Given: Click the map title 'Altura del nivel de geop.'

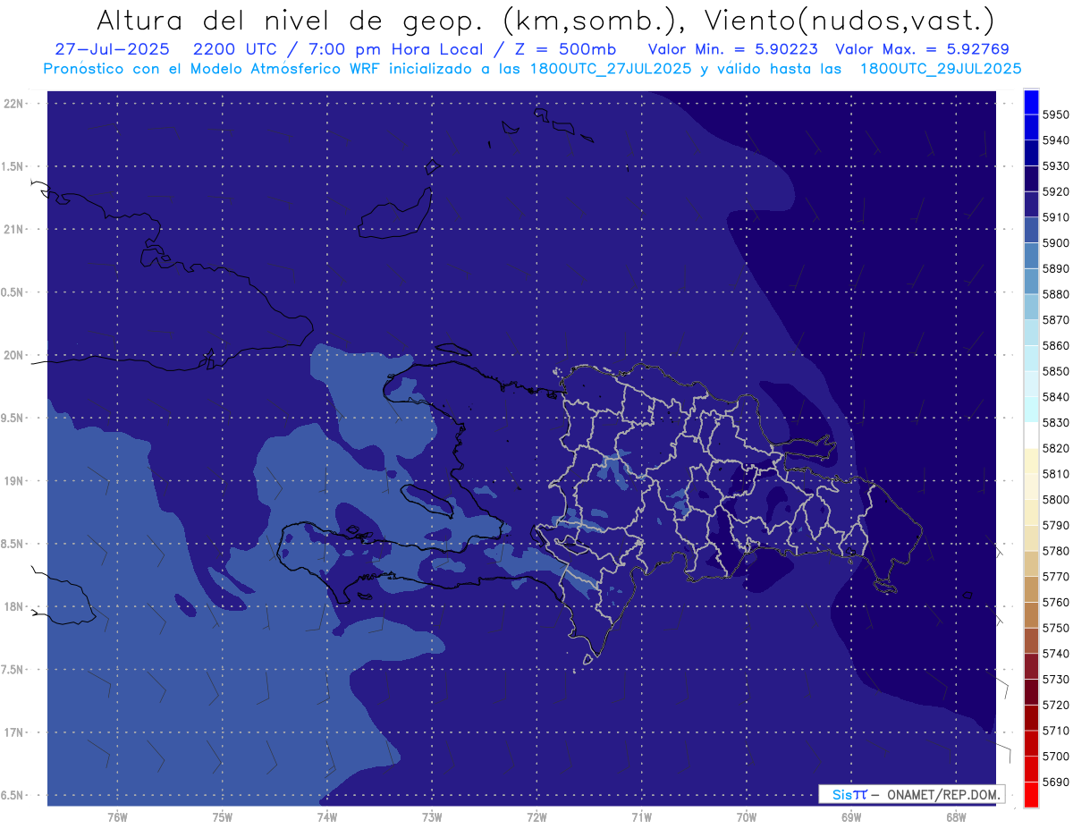Looking at the screenshot, I should click(x=292, y=21).
